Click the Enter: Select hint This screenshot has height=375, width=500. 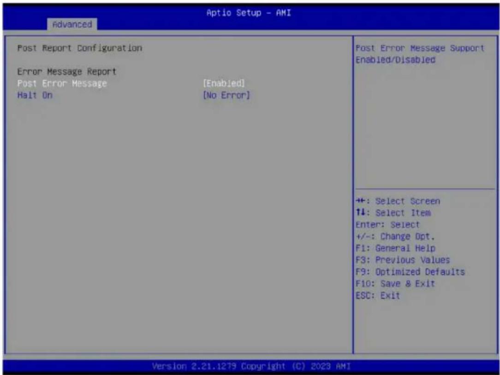[x=388, y=225]
